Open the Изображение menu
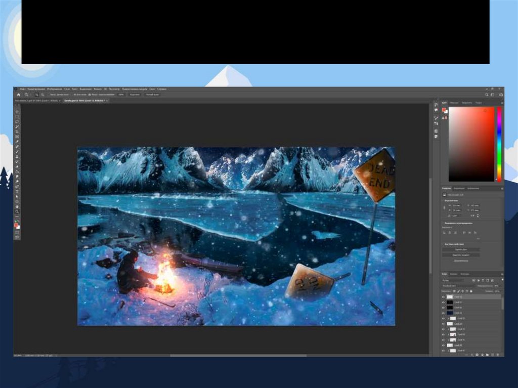Viewport: 518px width, 388px height. [x=55, y=89]
